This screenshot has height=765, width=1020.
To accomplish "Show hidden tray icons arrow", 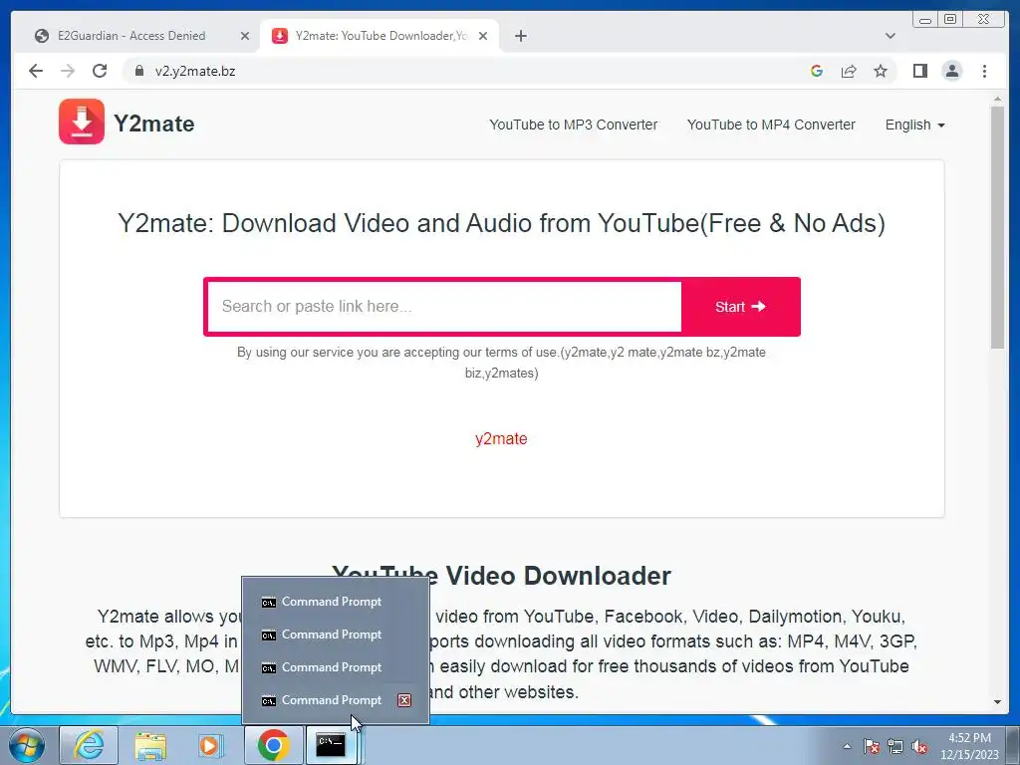I will pos(847,746).
